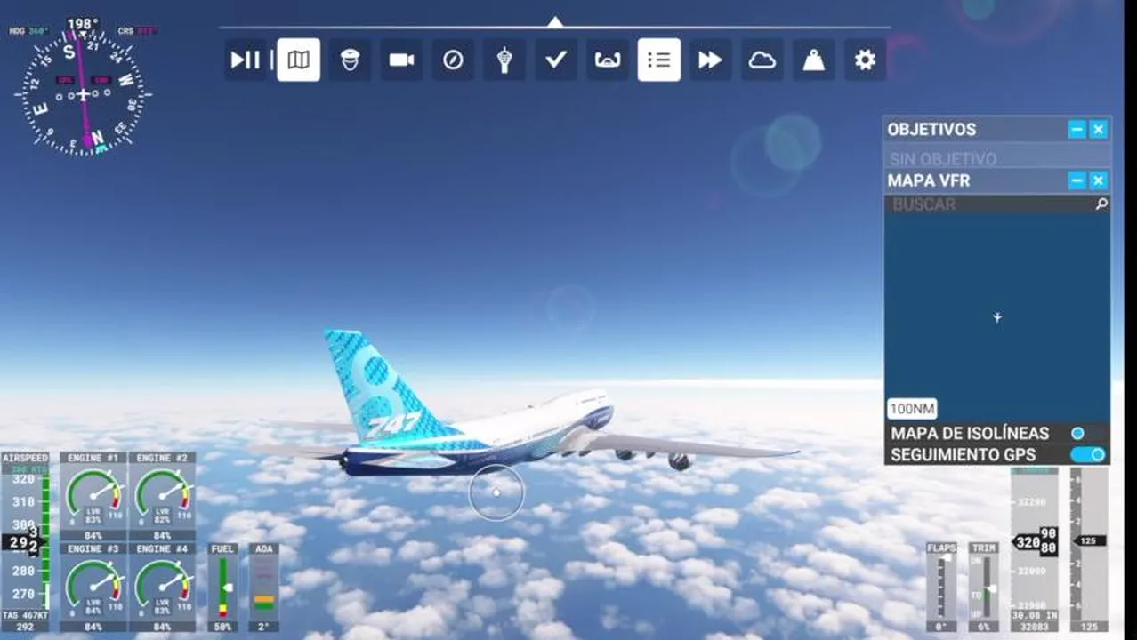Click the ENGINE #2 gauge

tap(162, 497)
